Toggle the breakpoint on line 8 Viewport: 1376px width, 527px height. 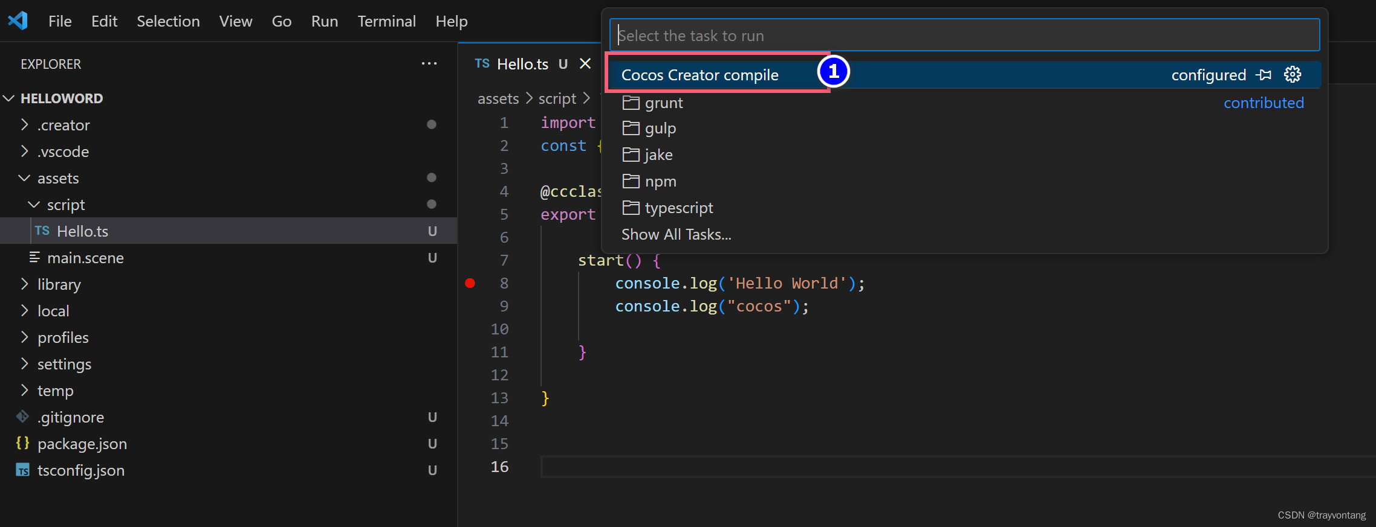pos(470,283)
